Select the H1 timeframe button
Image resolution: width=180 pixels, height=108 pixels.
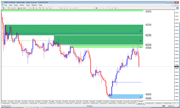[x=65, y=8]
